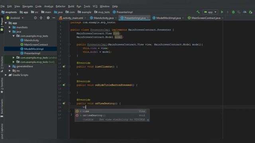Click the Make Project hammer icon

click(198, 12)
